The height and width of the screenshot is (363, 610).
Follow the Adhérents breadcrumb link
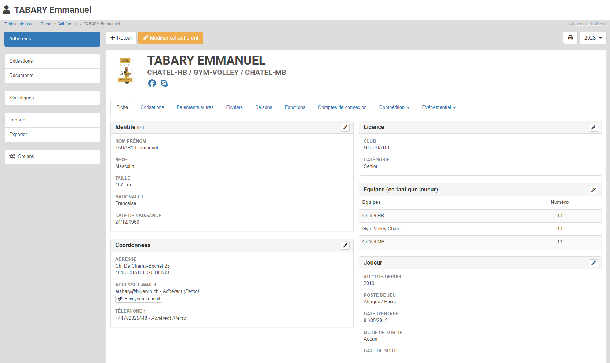click(67, 24)
